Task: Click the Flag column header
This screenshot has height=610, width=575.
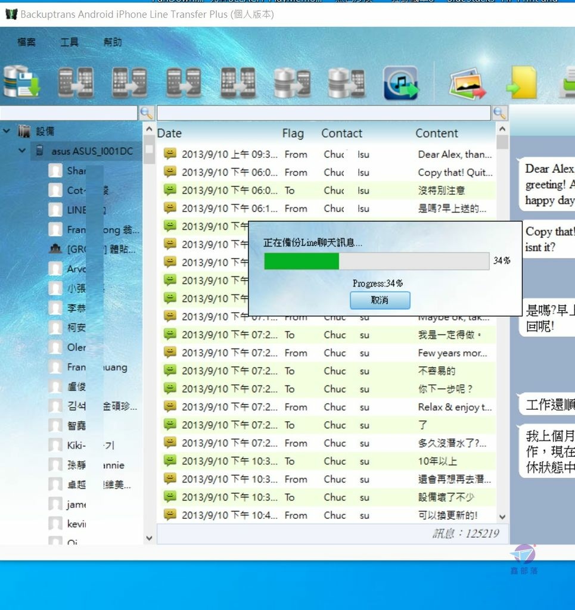Action: (293, 133)
